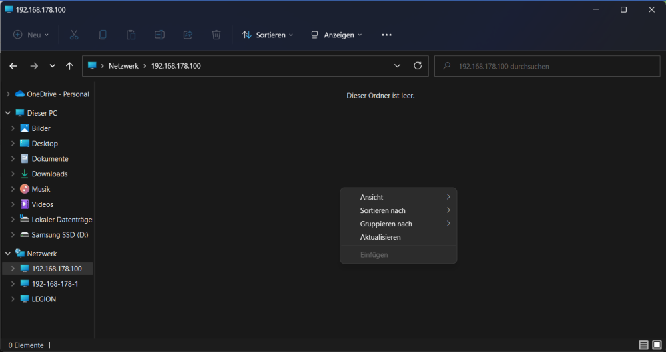Click the Rename icon in toolbar
The width and height of the screenshot is (666, 352).
point(159,35)
